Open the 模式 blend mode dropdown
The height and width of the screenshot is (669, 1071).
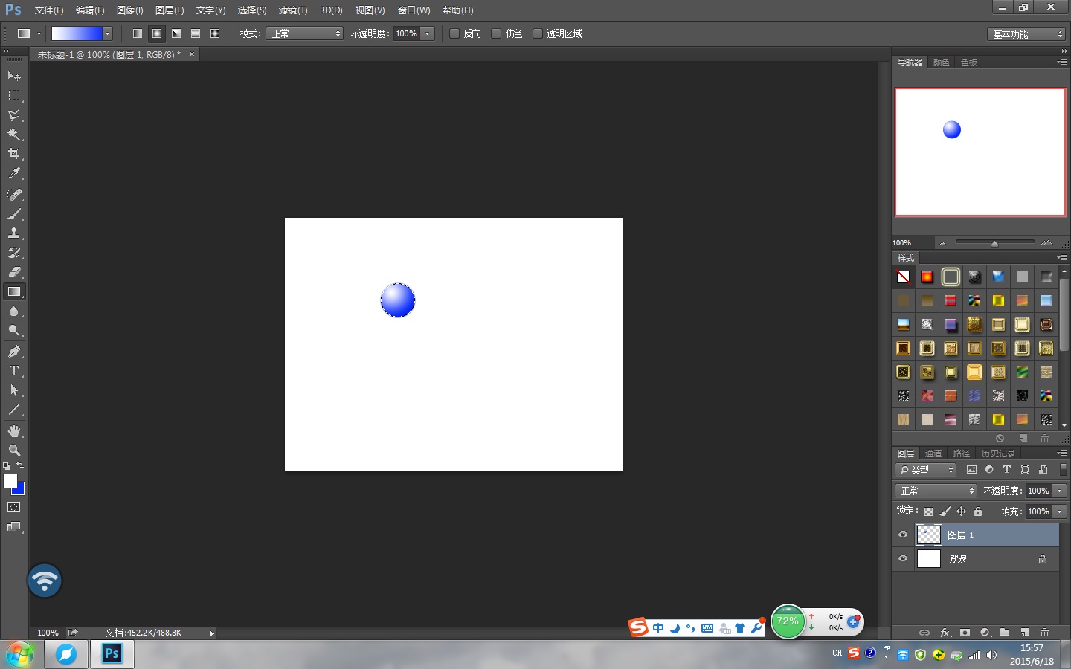coord(305,33)
